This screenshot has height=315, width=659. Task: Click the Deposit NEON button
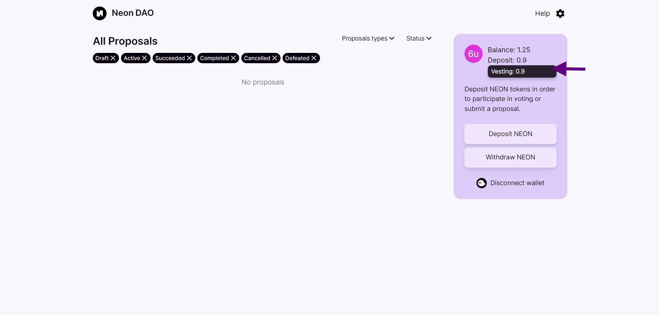point(510,134)
